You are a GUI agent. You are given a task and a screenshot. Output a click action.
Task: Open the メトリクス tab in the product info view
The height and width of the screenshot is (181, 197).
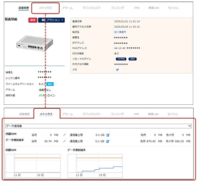45,8
